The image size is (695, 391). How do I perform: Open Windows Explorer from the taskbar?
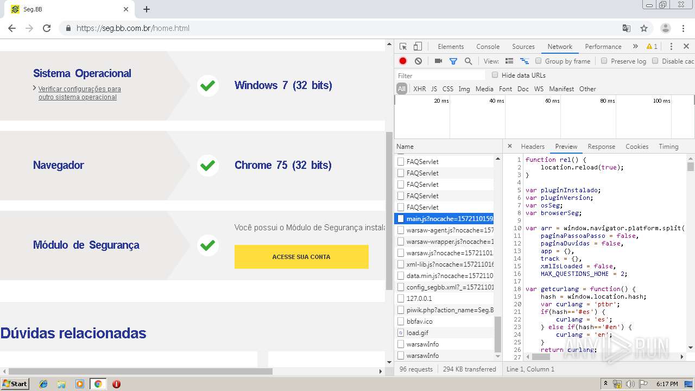pyautogui.click(x=61, y=384)
